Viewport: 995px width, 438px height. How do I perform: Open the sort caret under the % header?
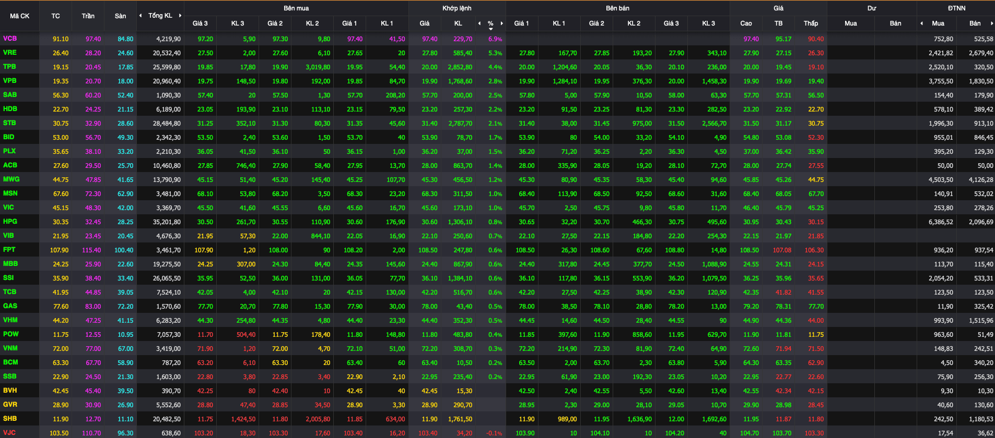tap(490, 29)
